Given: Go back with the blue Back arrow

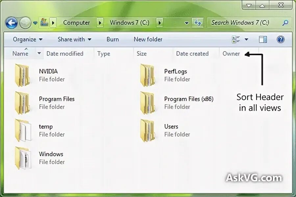Looking at the screenshot, I should click(12, 23).
